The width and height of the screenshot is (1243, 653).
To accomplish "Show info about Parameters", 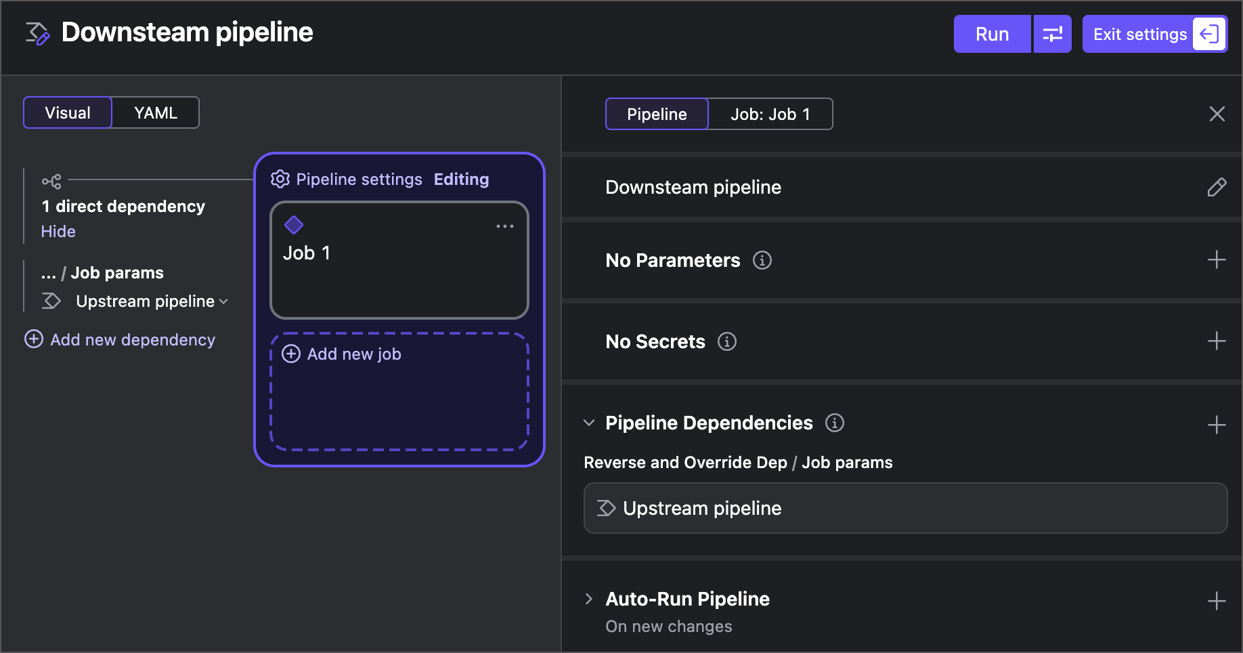I will [x=762, y=260].
